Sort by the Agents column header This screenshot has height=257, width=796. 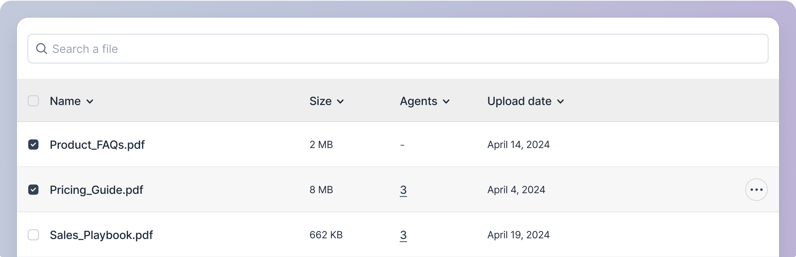(425, 101)
